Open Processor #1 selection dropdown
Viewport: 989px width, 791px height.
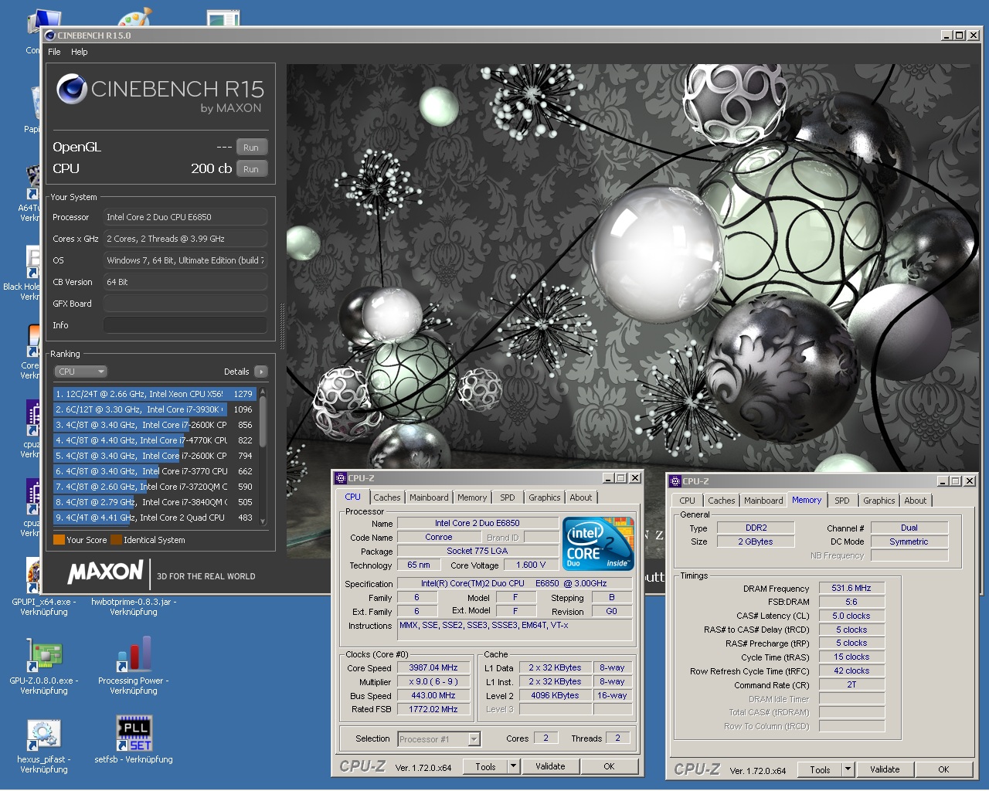(x=439, y=739)
